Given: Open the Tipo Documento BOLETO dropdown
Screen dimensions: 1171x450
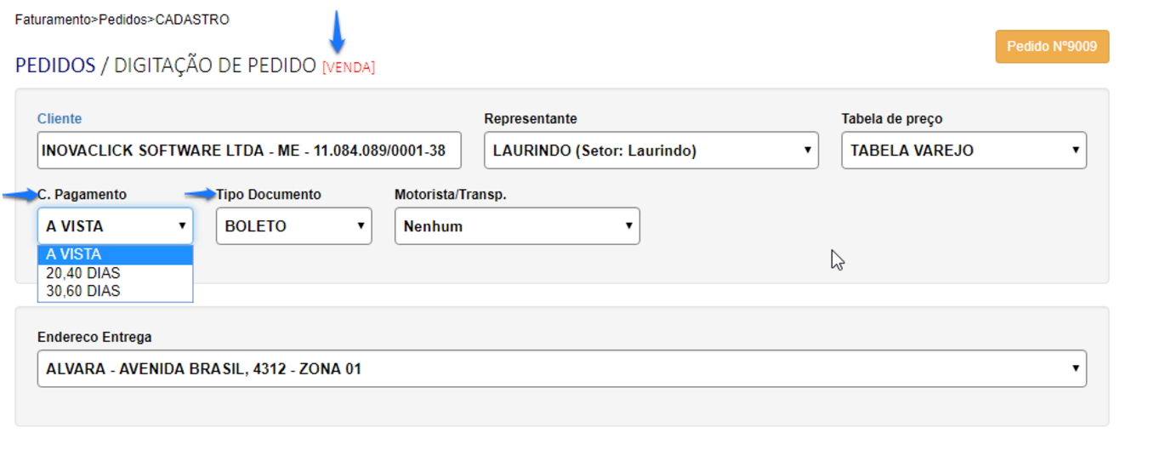Looking at the screenshot, I should pyautogui.click(x=293, y=226).
